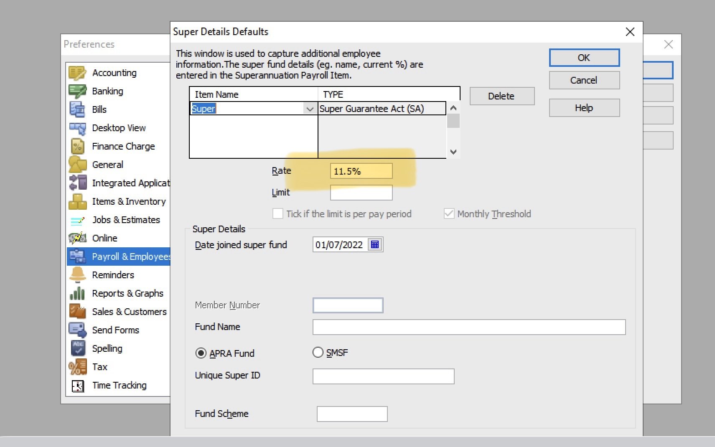Viewport: 715px width, 447px height.
Task: Open the Help button
Action: pos(584,108)
